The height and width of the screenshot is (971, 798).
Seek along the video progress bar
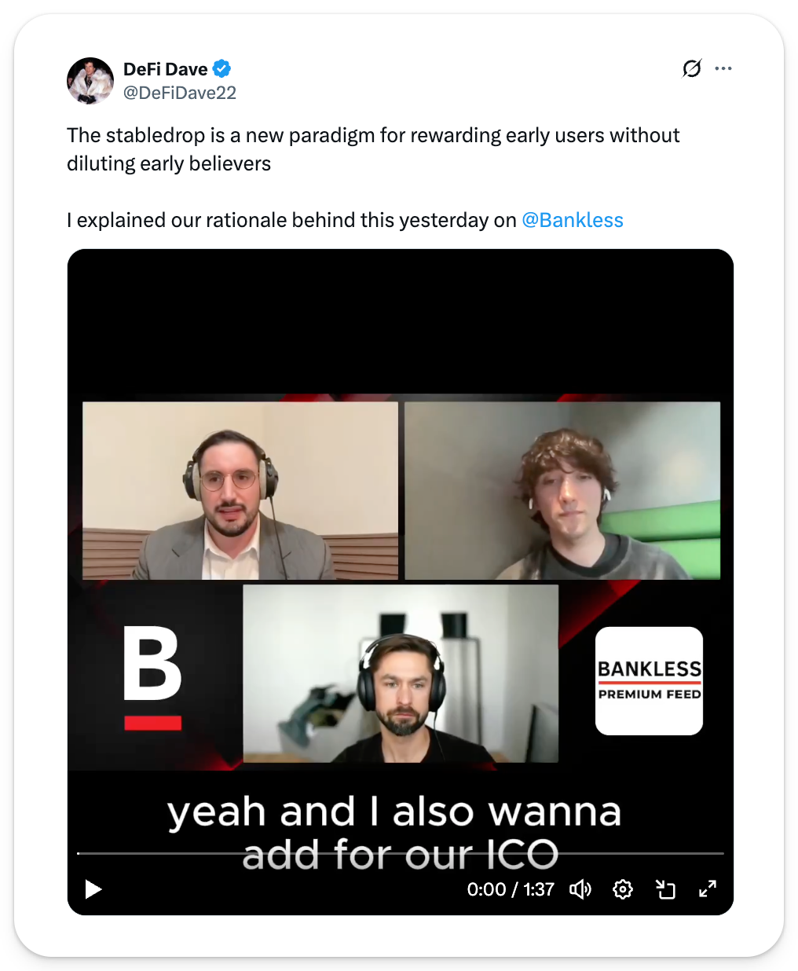coord(401,853)
